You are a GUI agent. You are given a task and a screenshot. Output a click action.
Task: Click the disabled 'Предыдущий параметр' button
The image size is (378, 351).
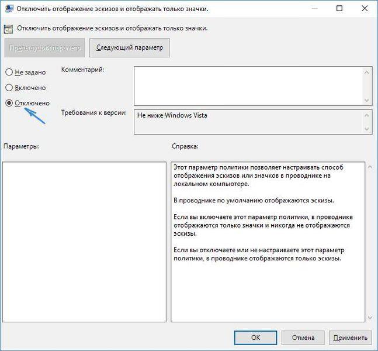click(44, 47)
